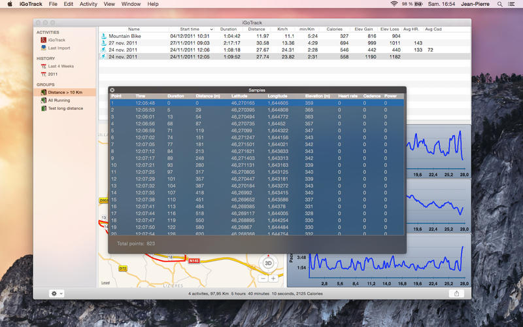Click Last 4 Weeks calendar icon
This screenshot has width=523, height=327.
coord(43,67)
